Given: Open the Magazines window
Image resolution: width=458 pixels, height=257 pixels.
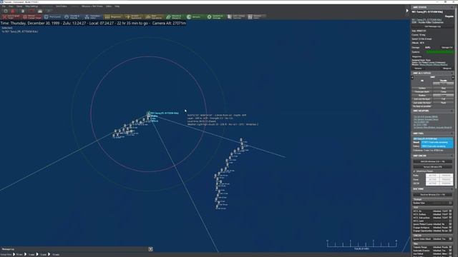Looking at the screenshot, I should point(113,17).
